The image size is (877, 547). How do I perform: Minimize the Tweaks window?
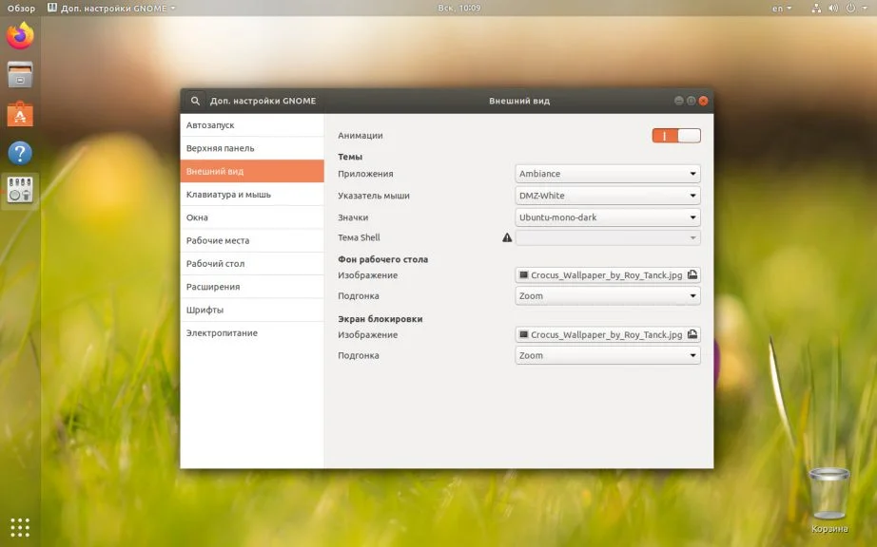click(678, 101)
